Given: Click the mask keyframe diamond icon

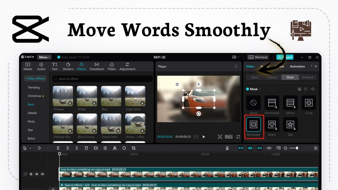Looking at the screenshot, I should tap(313, 89).
